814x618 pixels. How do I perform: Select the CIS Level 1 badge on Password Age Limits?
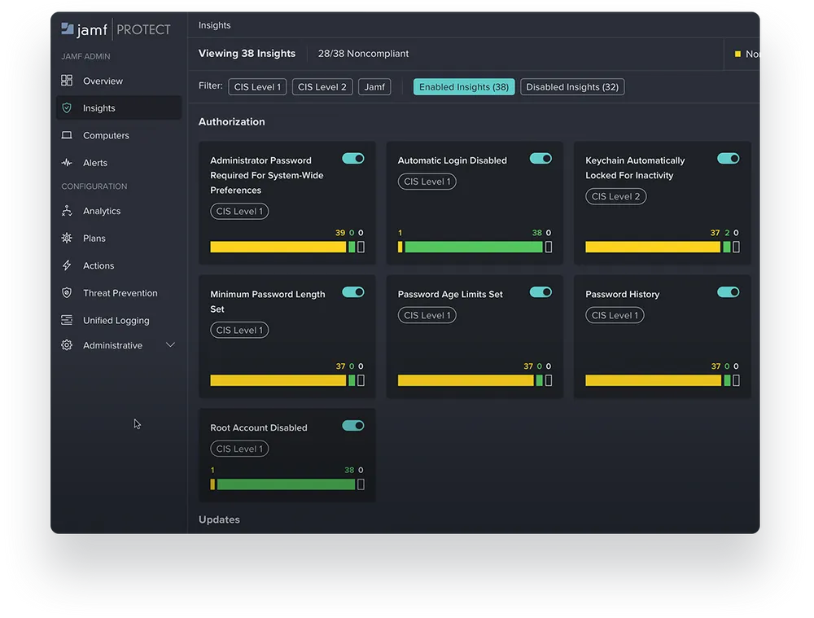[x=427, y=315]
